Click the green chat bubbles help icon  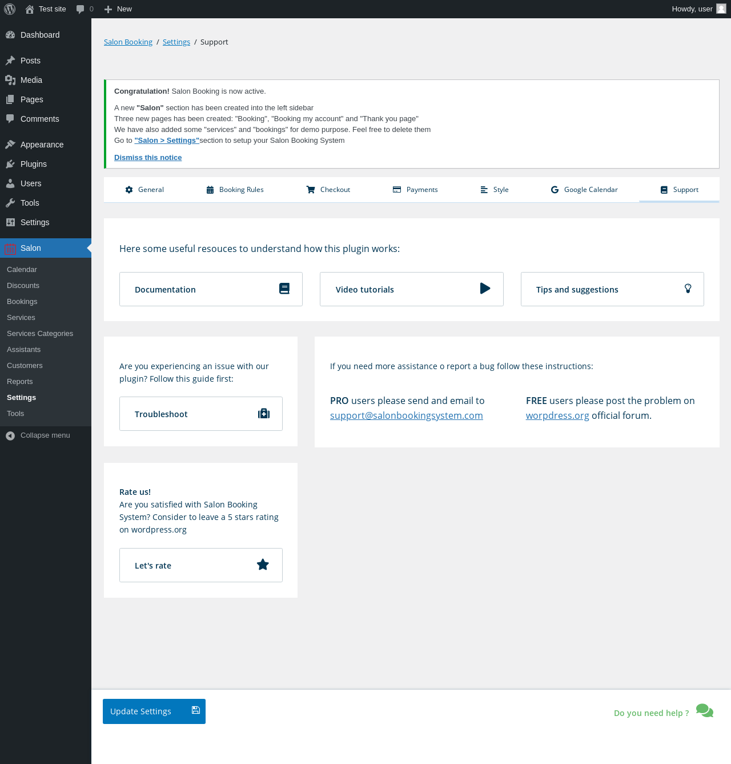tap(705, 711)
